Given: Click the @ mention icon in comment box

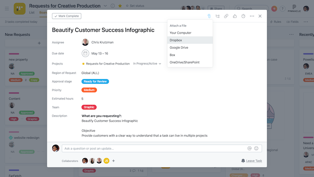Looking at the screenshot, I should coord(249,148).
